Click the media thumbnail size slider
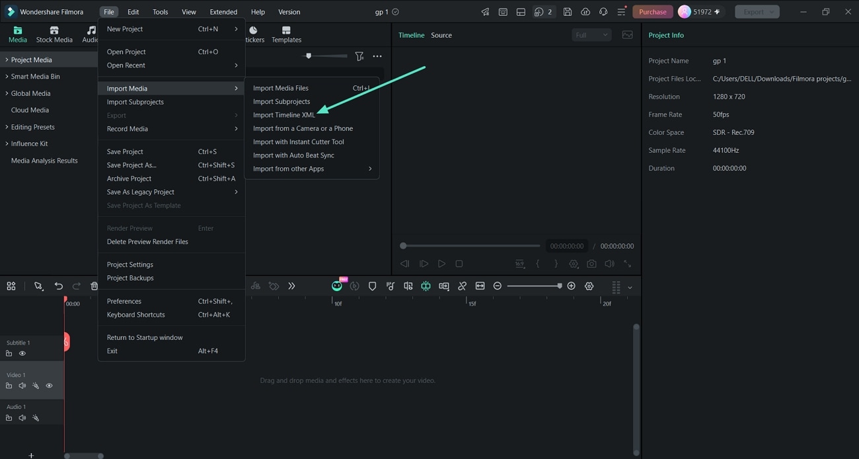This screenshot has width=859, height=459. pyautogui.click(x=326, y=56)
